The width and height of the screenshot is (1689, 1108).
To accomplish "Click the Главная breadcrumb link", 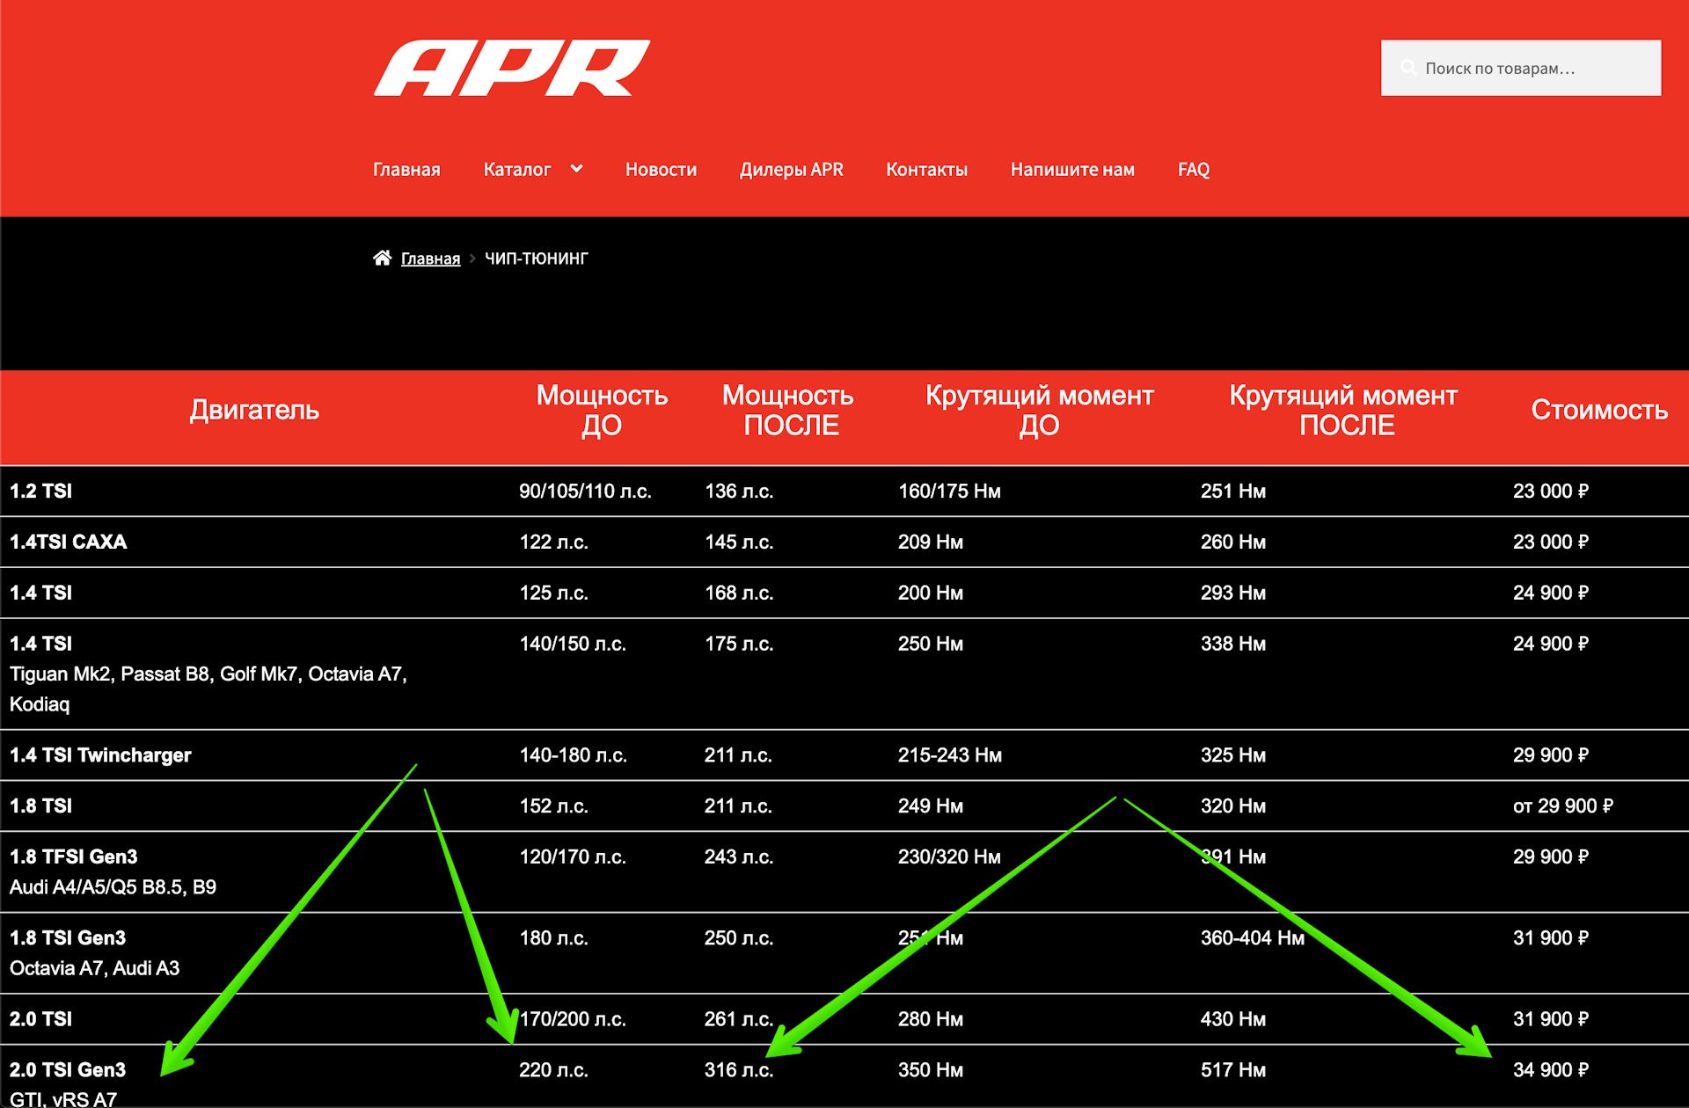I will point(430,259).
